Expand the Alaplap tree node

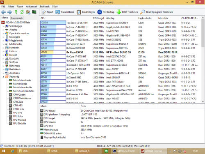coord(3,30)
